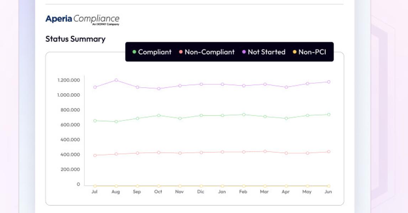Open details for the Dic month label
This screenshot has height=213, width=408.
coord(200,191)
